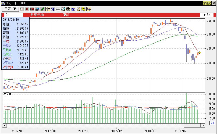This screenshot has width=217, height=134.
Task: Click the triangle ruler drawing icon
Action: click(x=78, y=9)
